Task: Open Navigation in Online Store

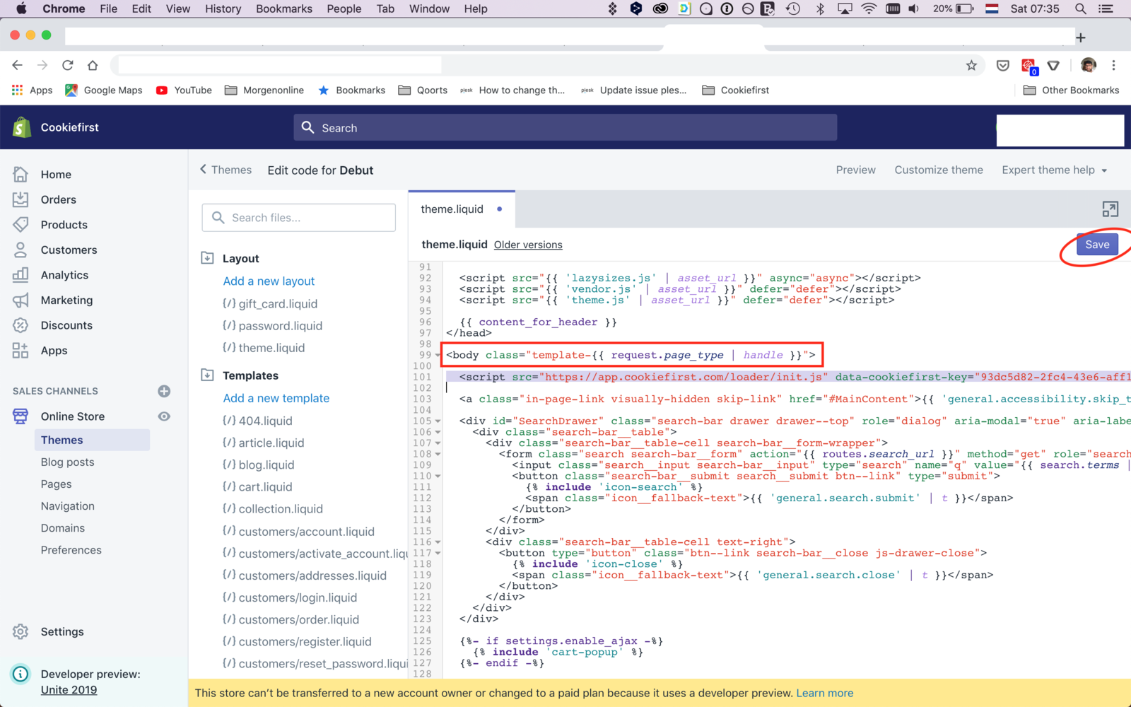Action: coord(67,506)
